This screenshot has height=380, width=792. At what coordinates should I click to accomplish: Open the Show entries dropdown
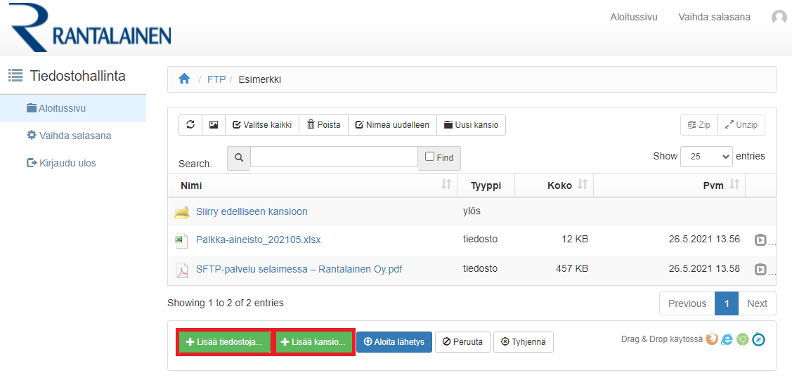click(706, 157)
